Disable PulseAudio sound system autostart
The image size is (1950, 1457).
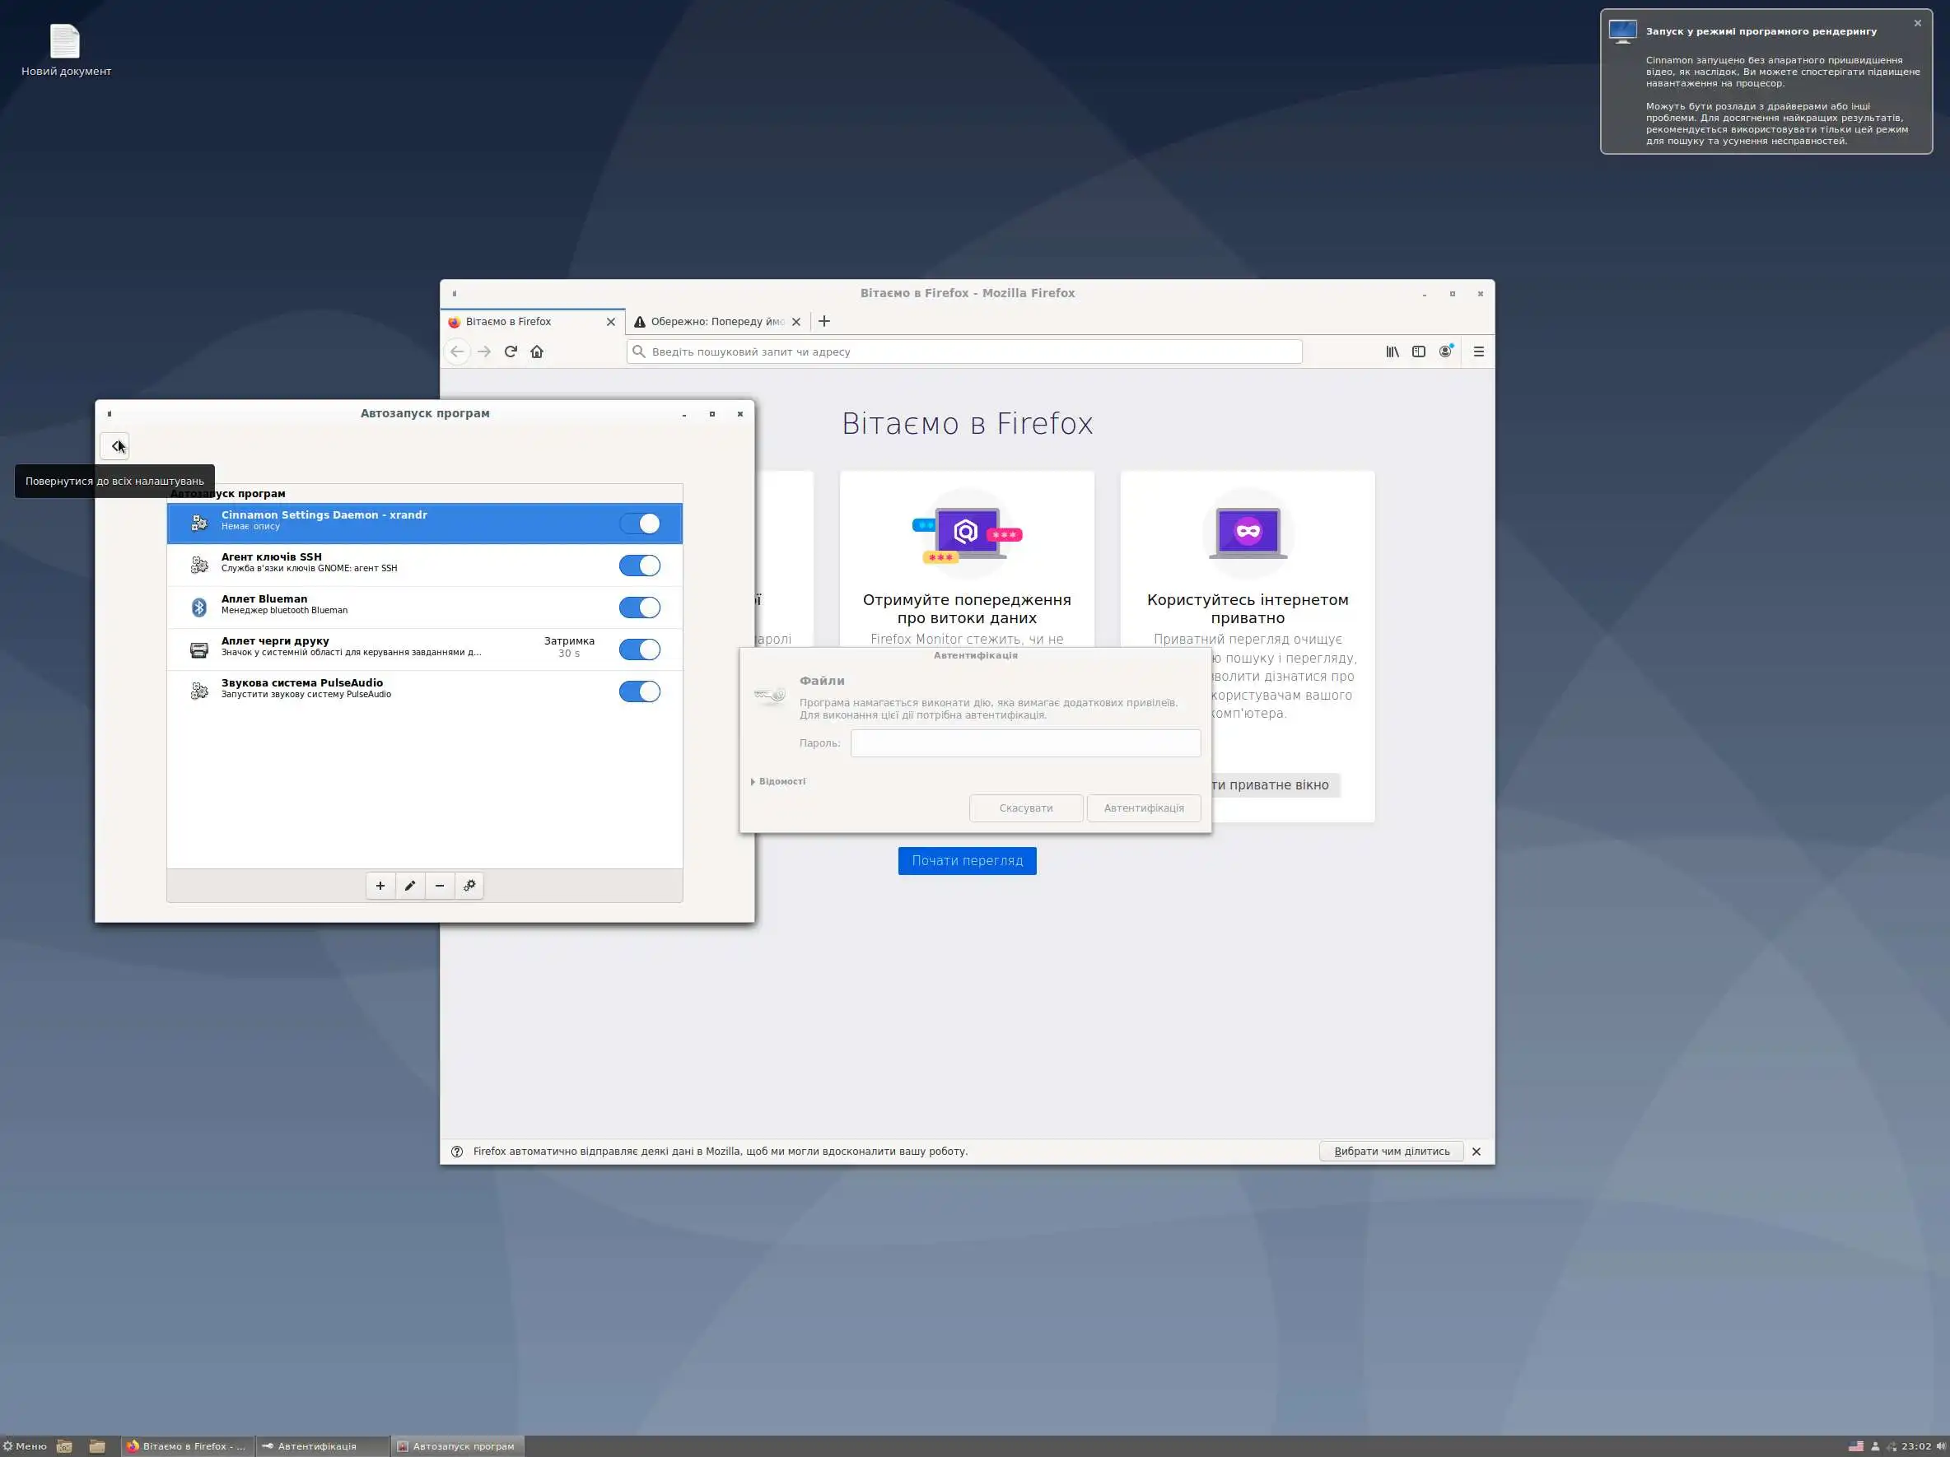pos(639,692)
